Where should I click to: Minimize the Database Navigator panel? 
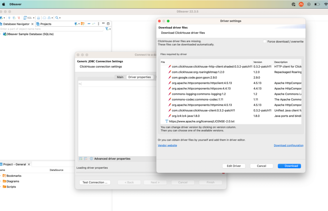pyautogui.click(x=103, y=23)
